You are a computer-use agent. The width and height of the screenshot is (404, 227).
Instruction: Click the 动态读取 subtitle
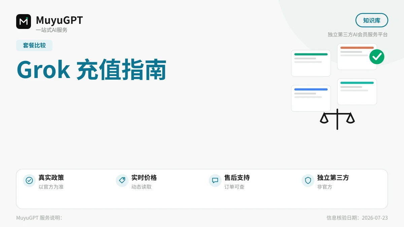click(x=141, y=187)
